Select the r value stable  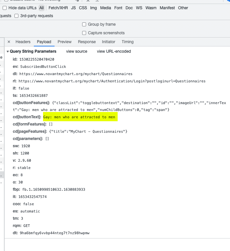(24, 168)
